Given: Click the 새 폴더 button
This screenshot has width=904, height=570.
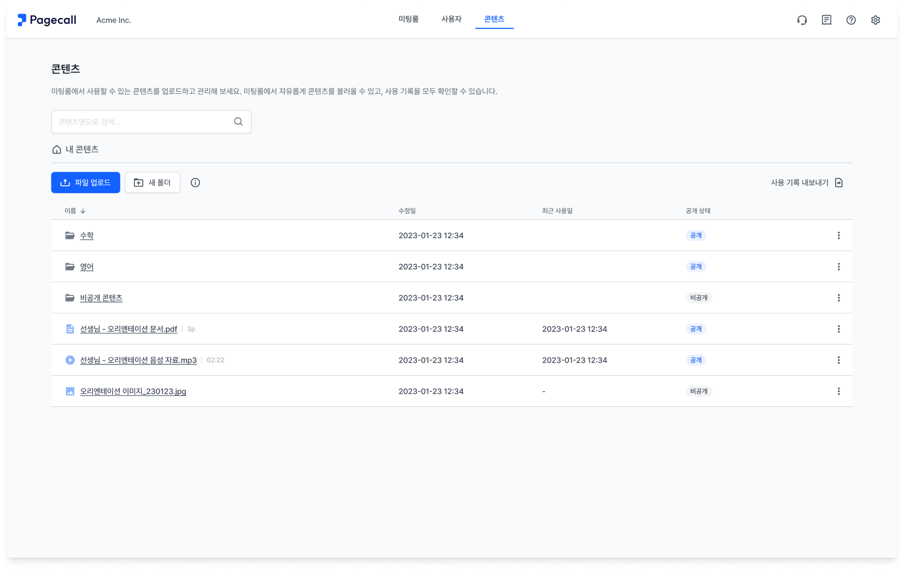Looking at the screenshot, I should point(153,182).
